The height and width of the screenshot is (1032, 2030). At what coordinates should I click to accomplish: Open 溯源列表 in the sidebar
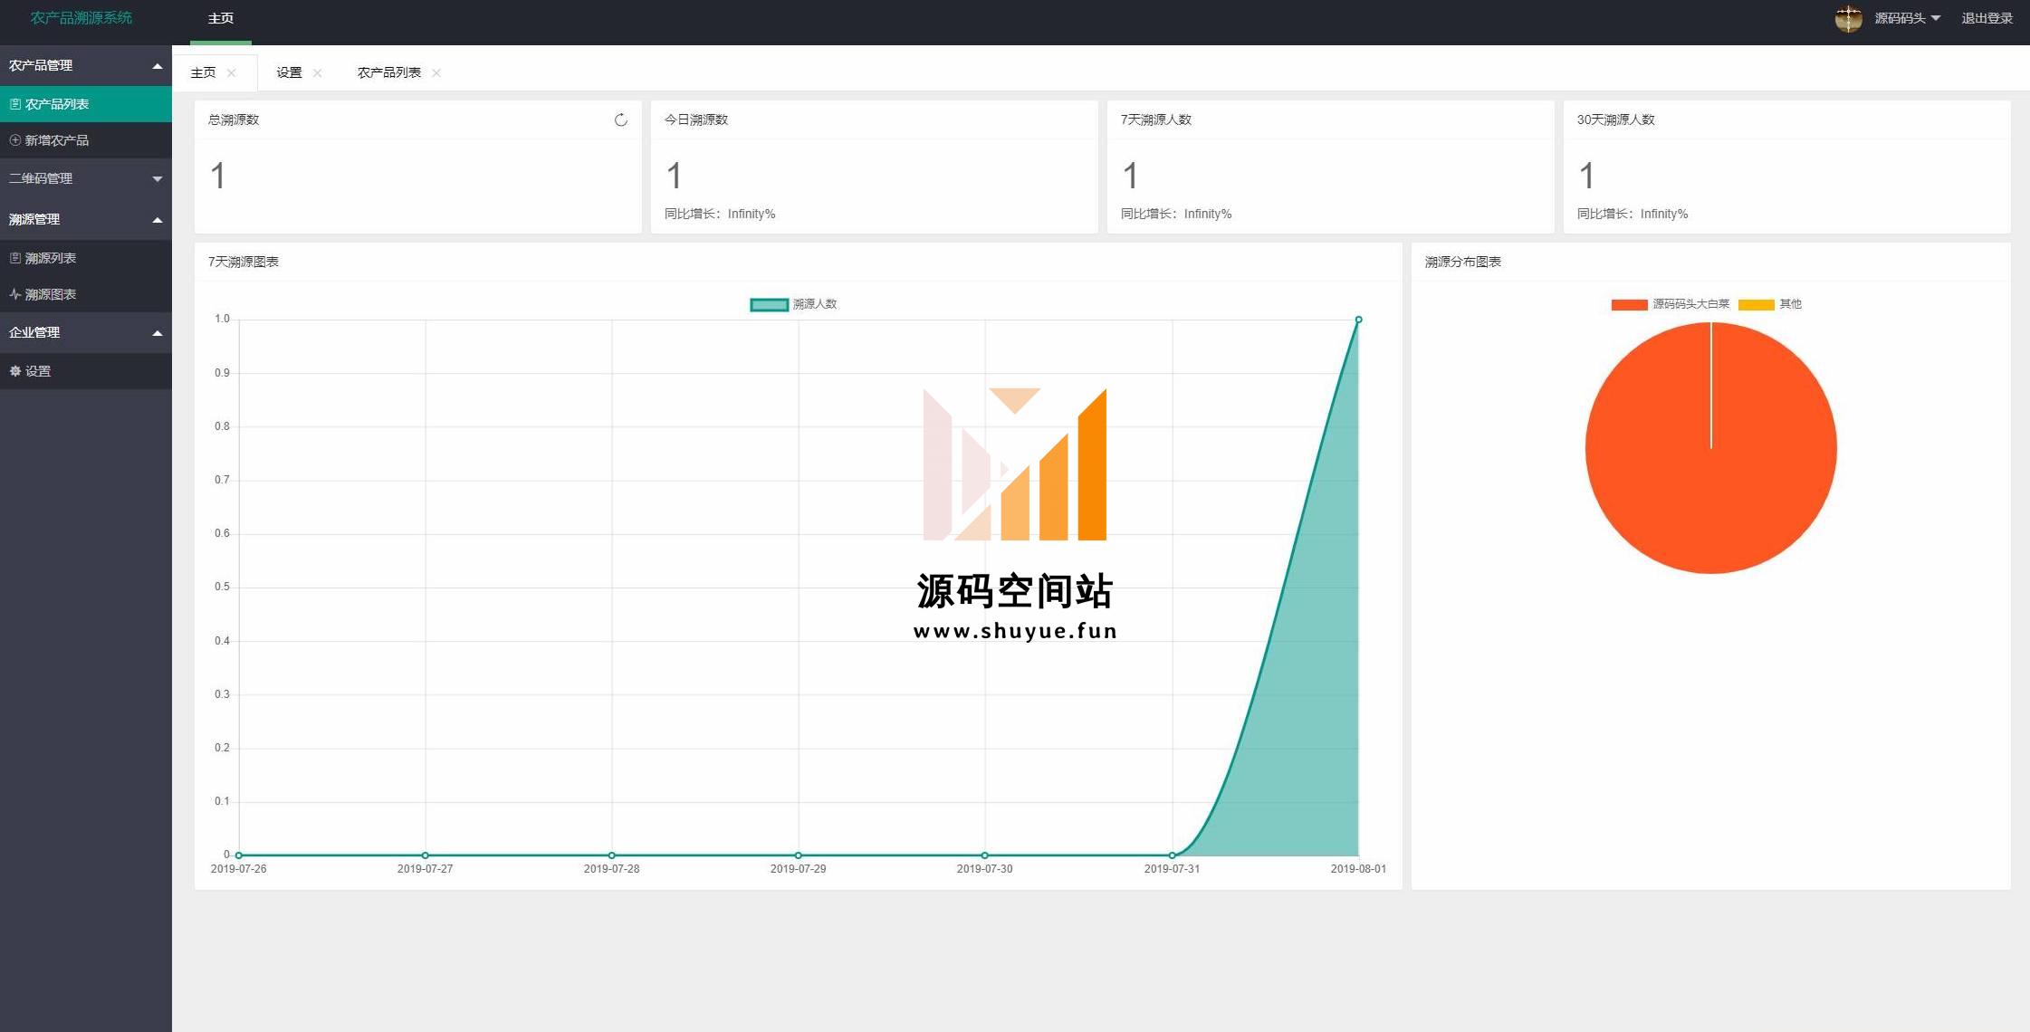(86, 258)
